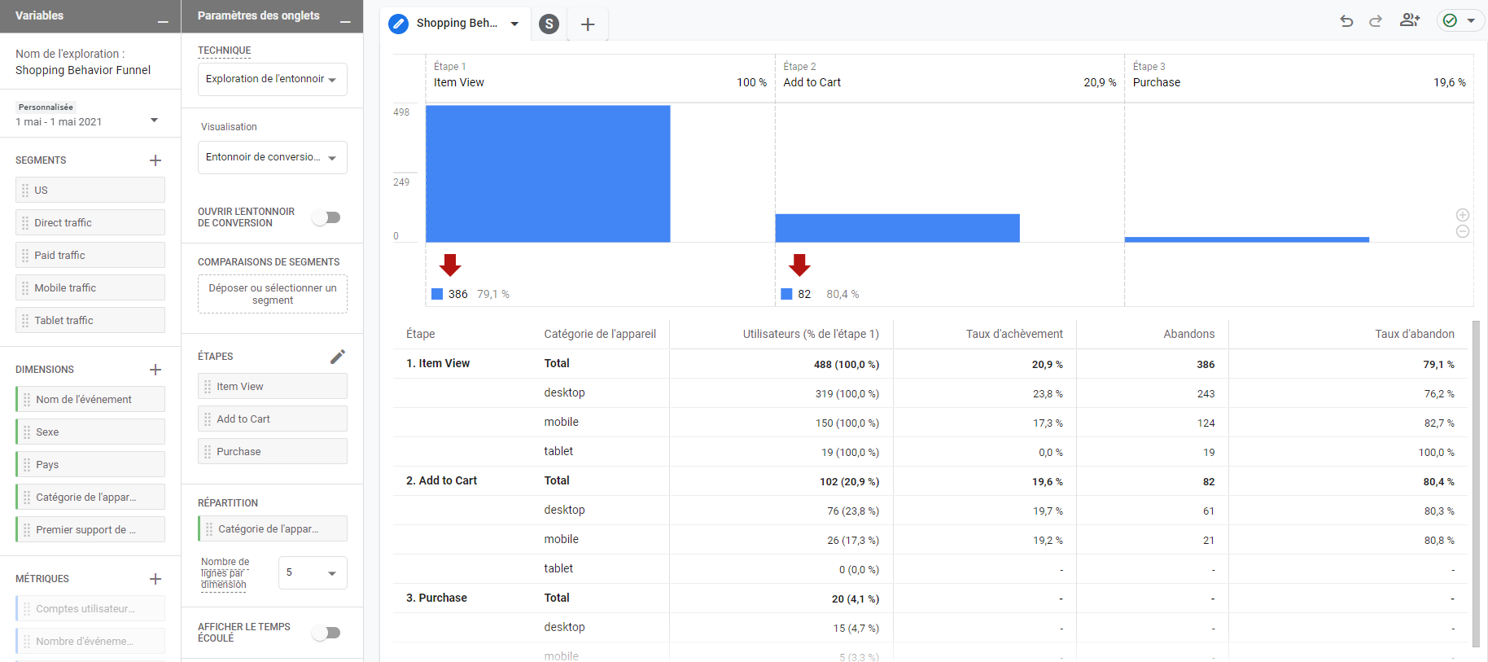The width and height of the screenshot is (1488, 662).
Task: Enable the show elapsed time toggle
Action: click(x=326, y=633)
